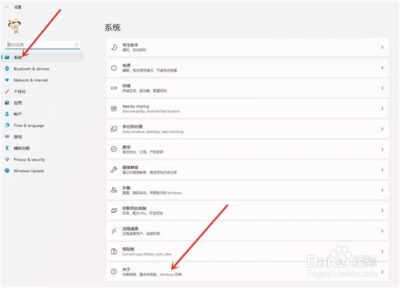Image resolution: width=400 pixels, height=288 pixels.
Task: Click the activation checkmark icon
Action: 114,149
